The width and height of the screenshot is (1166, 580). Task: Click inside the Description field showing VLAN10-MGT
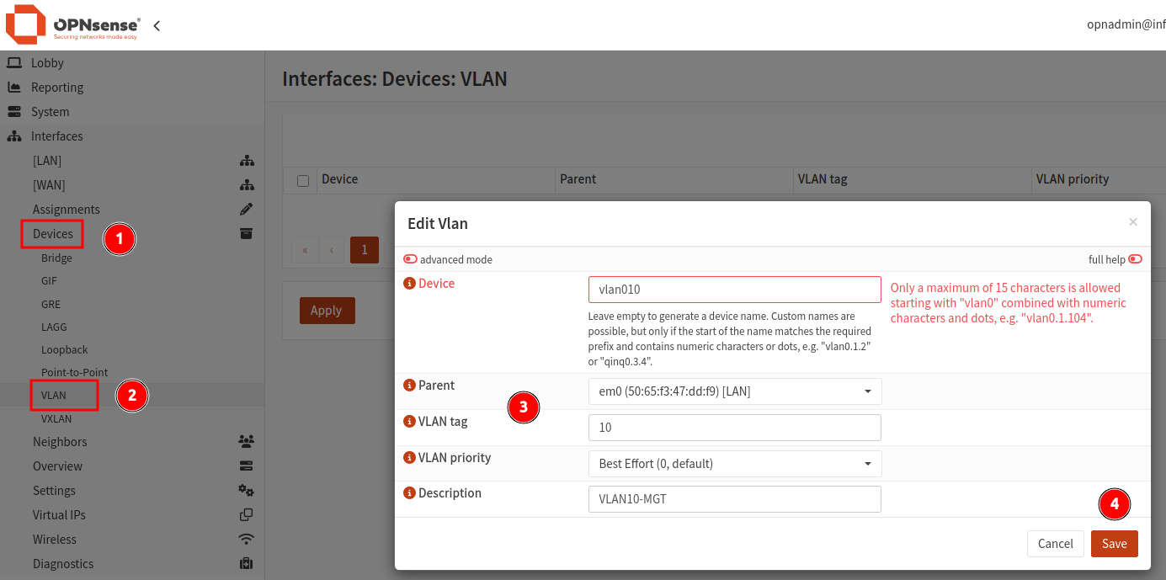point(734,498)
